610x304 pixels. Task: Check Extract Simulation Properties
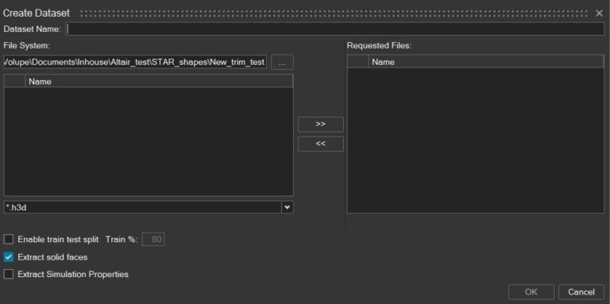(9, 274)
